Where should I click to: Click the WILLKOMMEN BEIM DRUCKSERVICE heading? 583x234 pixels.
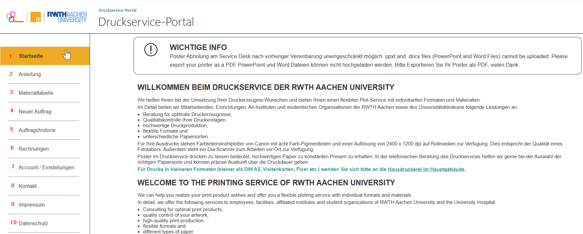coord(266,87)
